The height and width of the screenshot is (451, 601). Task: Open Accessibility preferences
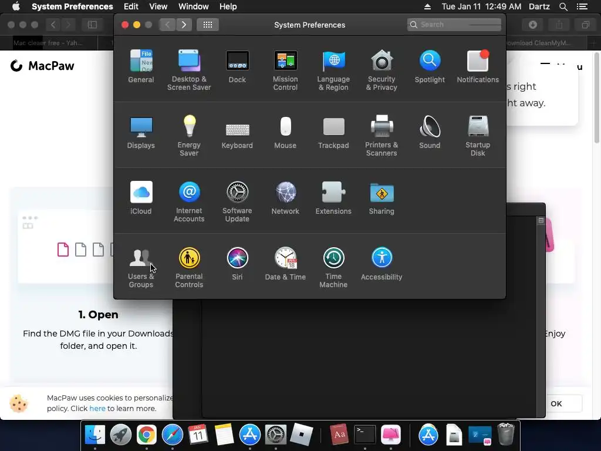[x=381, y=264]
